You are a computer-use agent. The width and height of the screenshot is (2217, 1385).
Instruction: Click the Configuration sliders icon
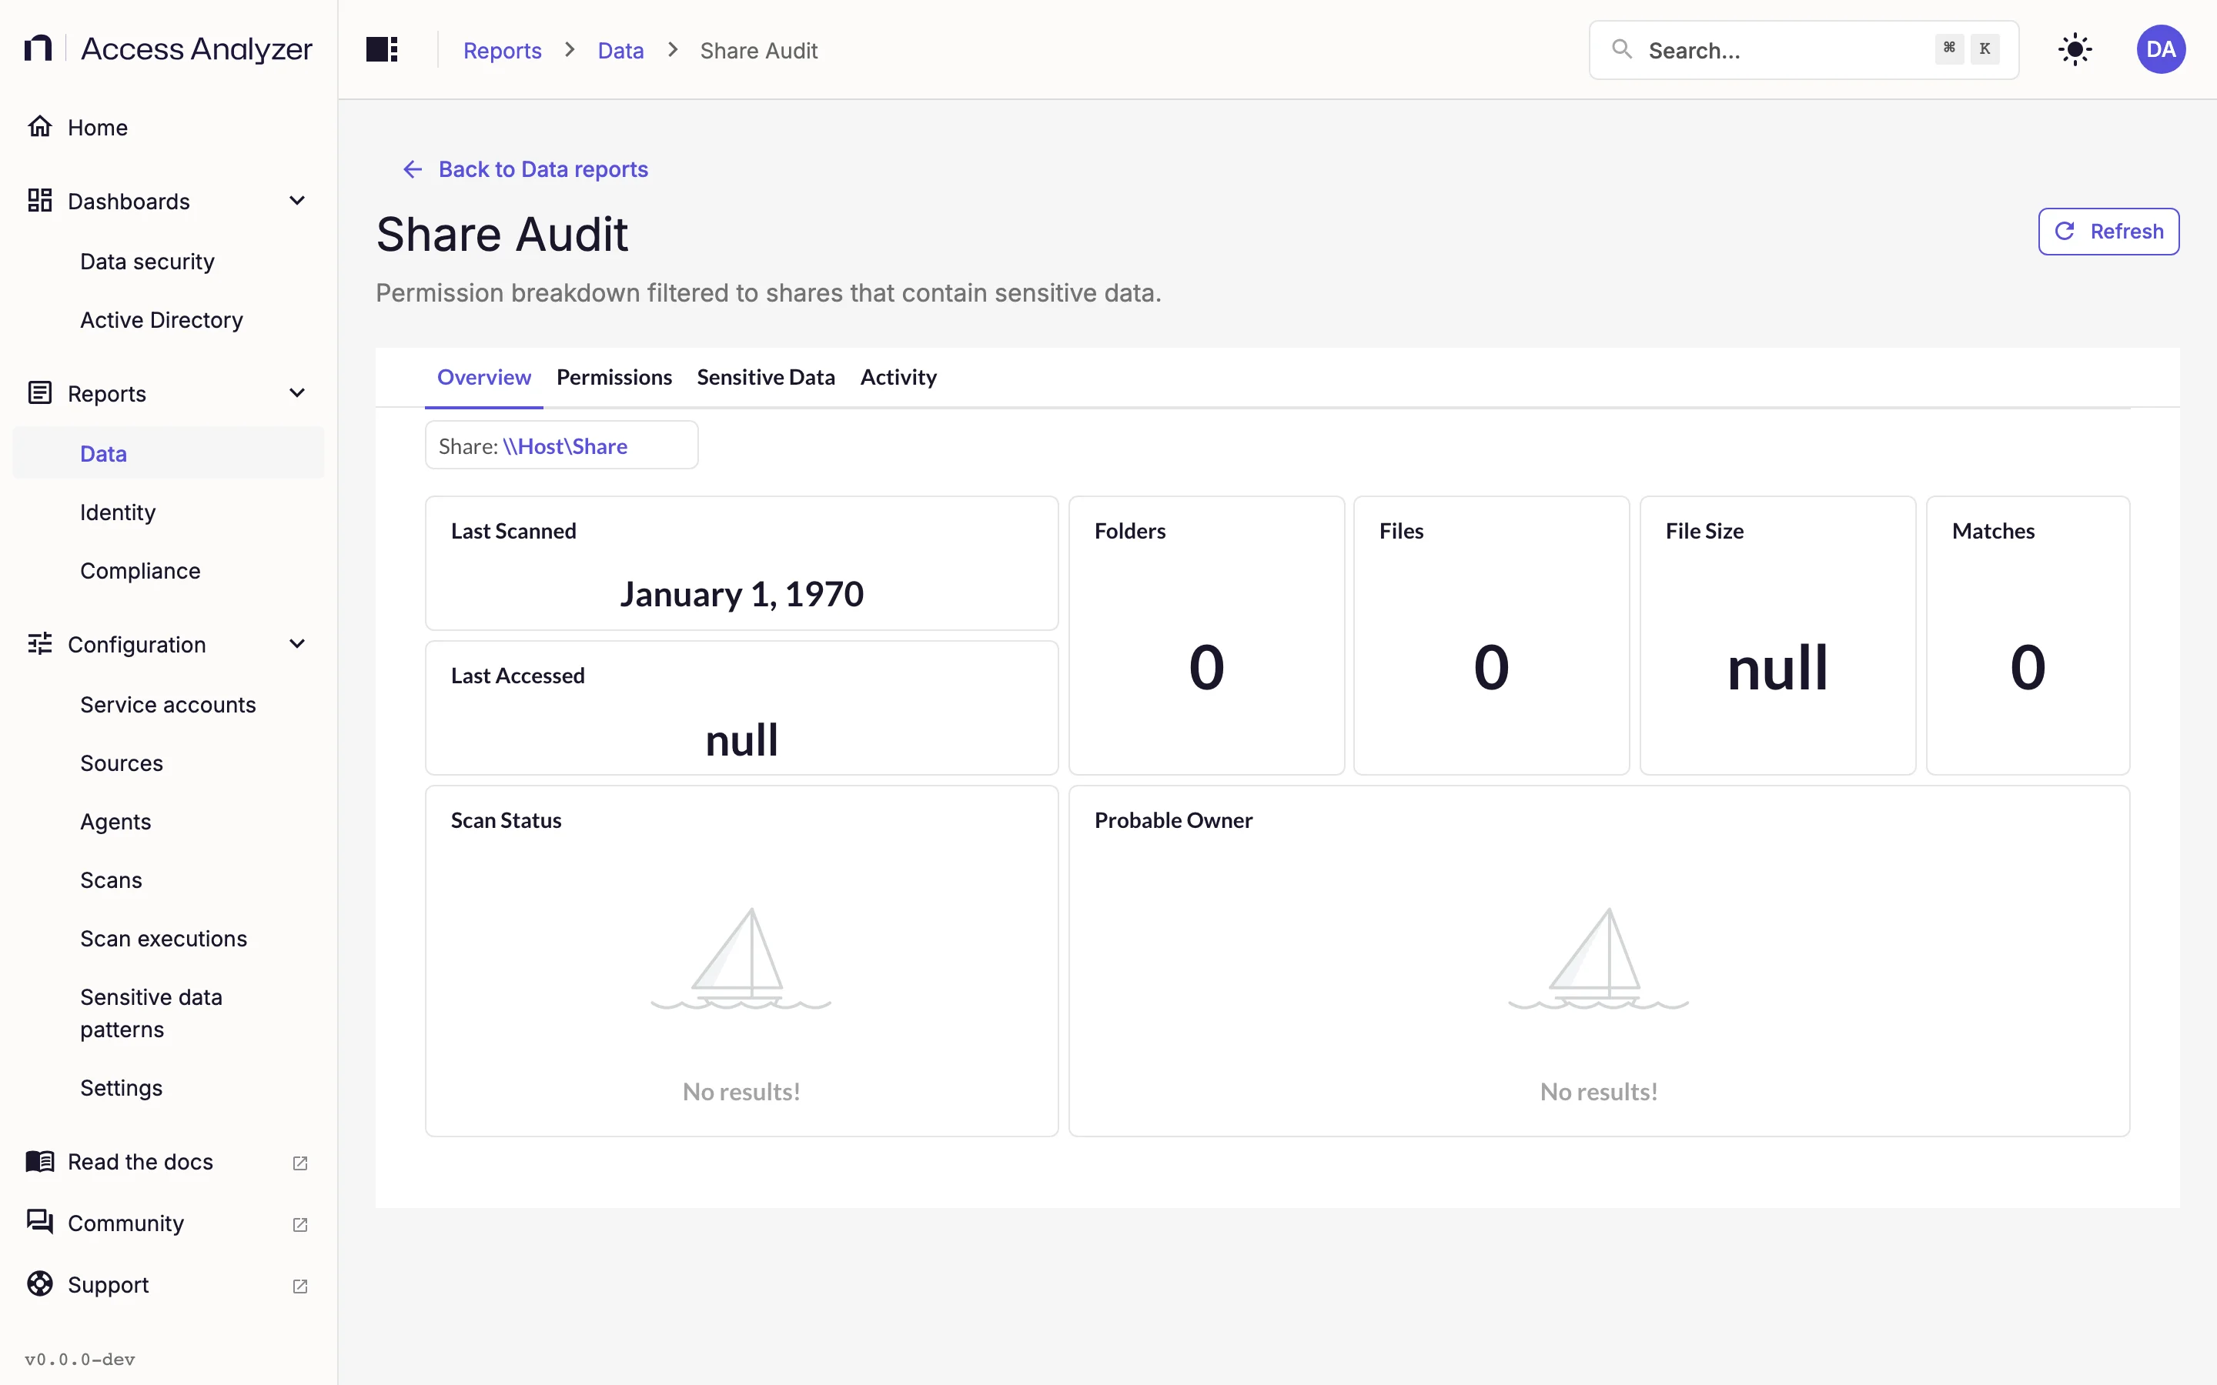click(39, 644)
